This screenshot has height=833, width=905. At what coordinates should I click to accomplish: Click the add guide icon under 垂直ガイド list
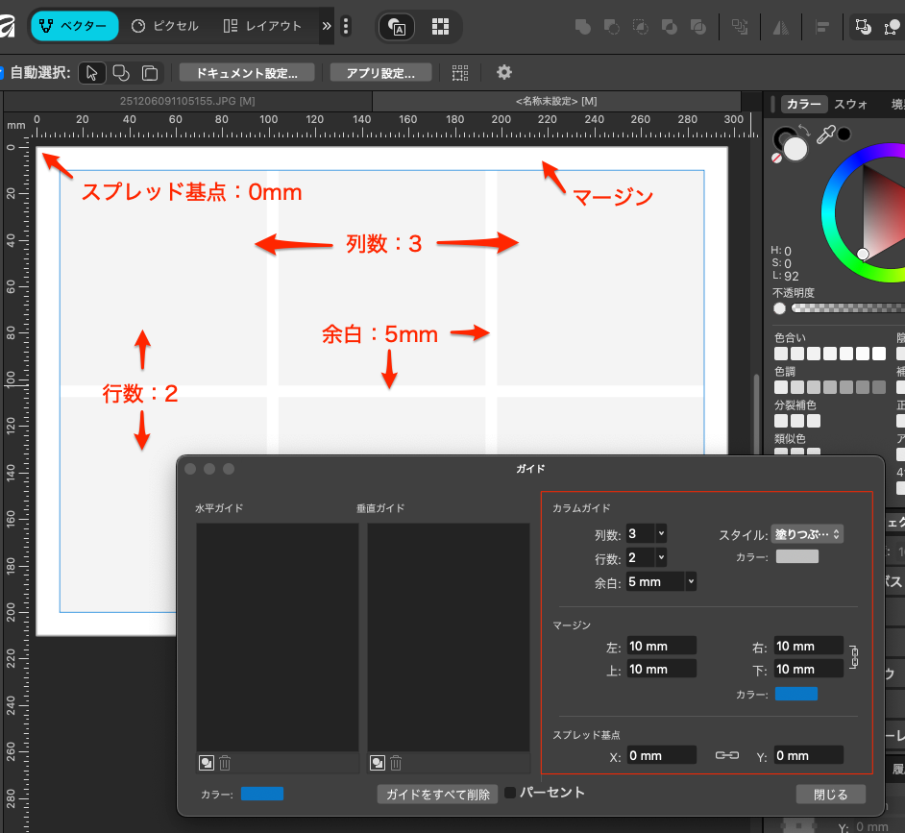(378, 763)
